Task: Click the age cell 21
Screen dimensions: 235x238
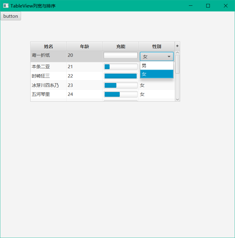Action: 84,67
